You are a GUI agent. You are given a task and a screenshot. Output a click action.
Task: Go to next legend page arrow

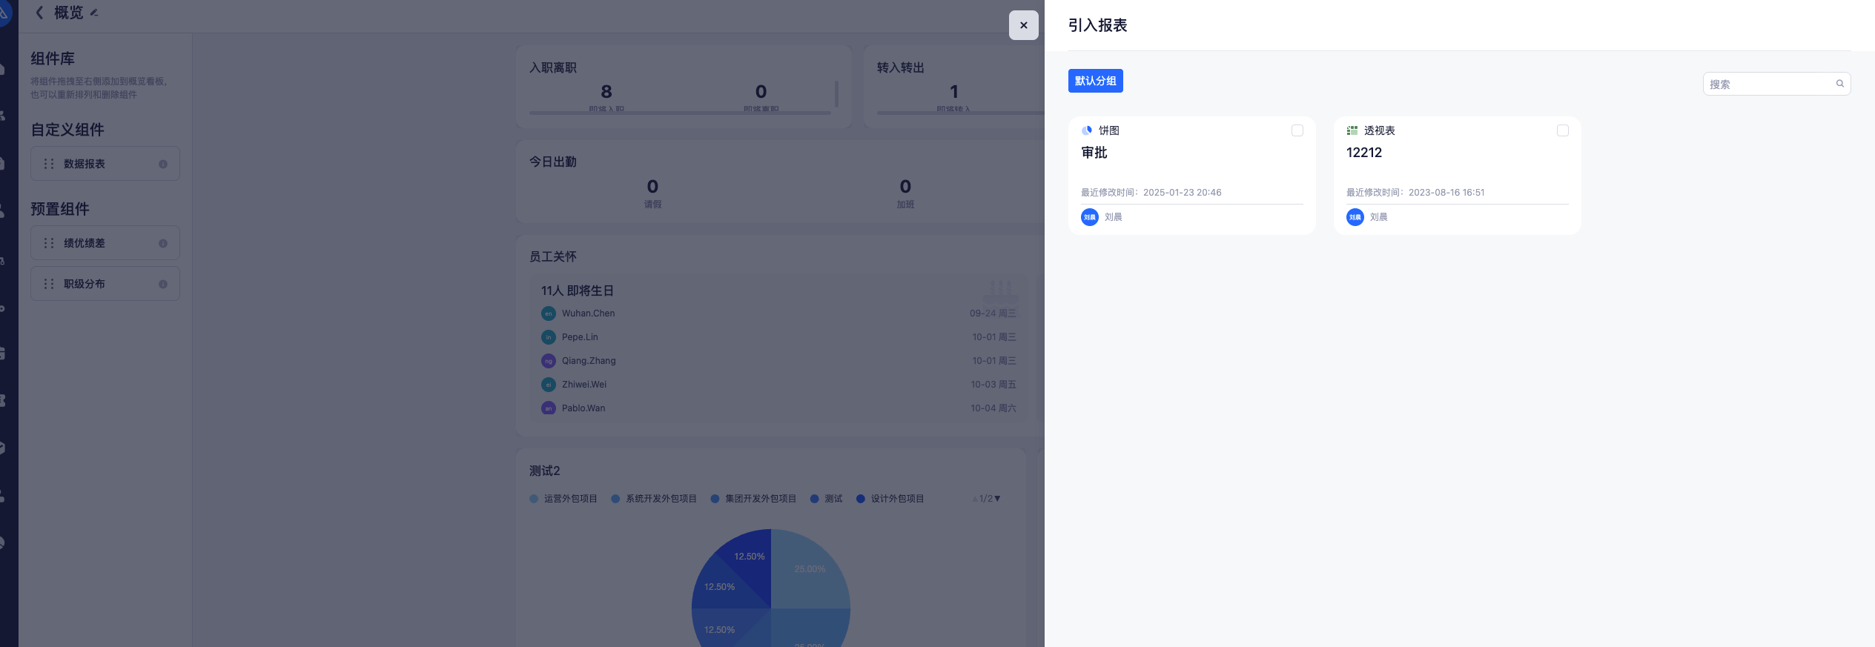[997, 499]
